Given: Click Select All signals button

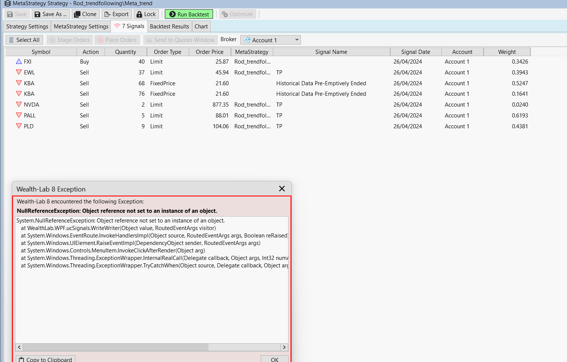Looking at the screenshot, I should [x=24, y=40].
